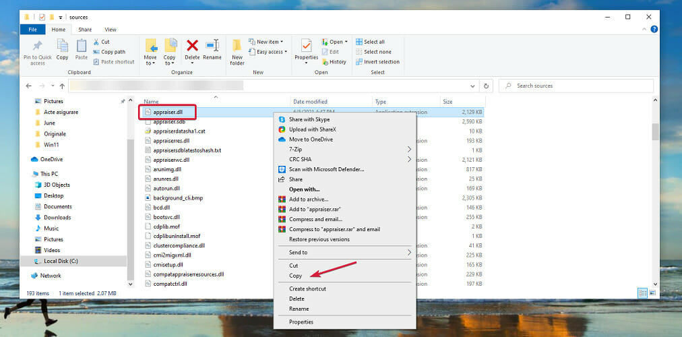Navigate back with the back arrow
This screenshot has width=682, height=337.
click(29, 86)
